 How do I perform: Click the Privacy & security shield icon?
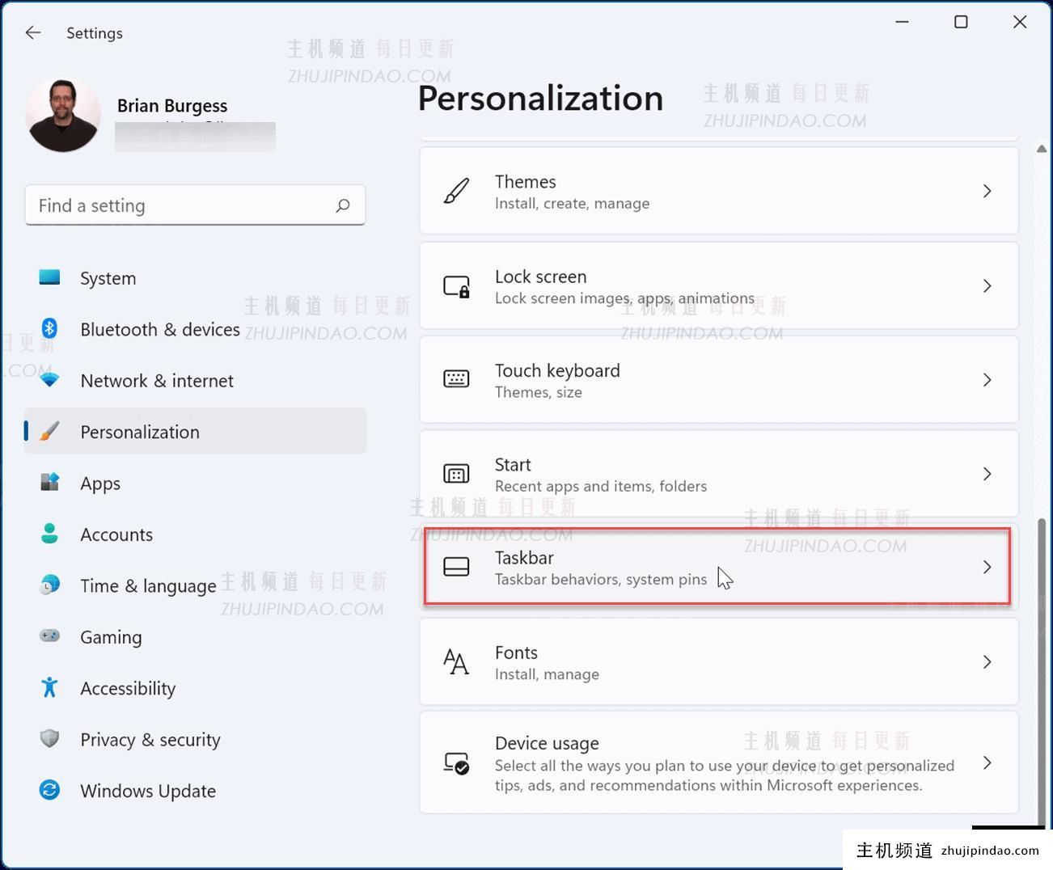tap(49, 738)
